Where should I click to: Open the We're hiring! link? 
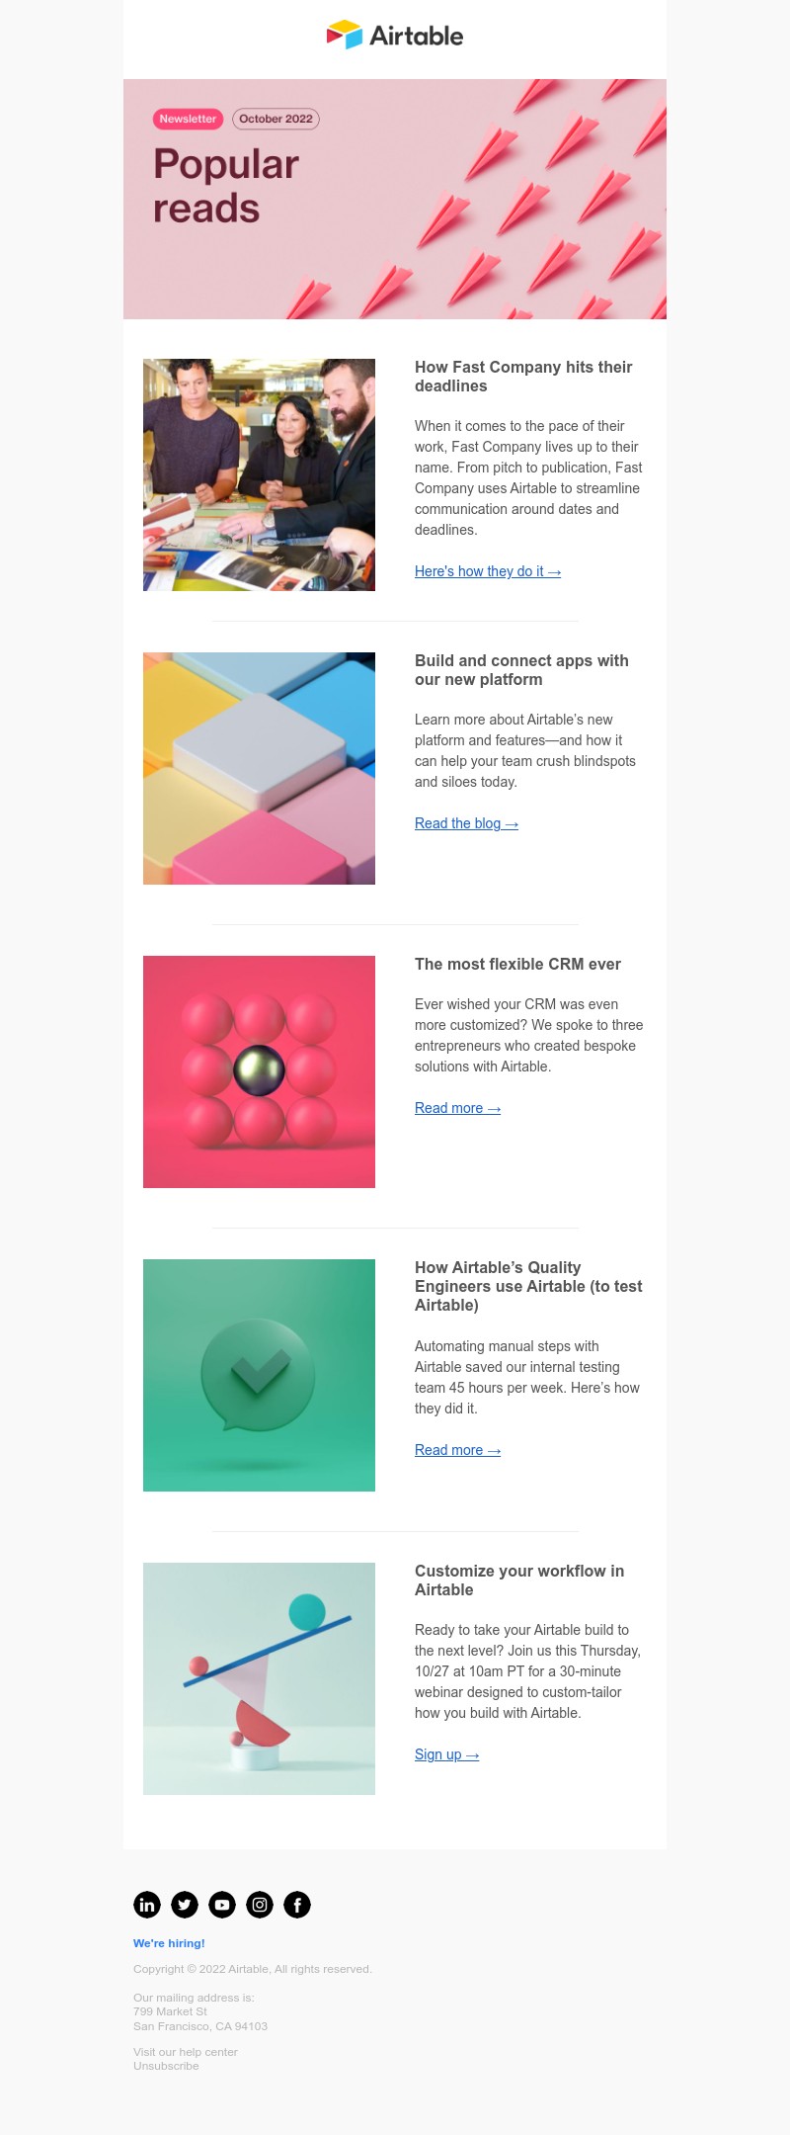(169, 1943)
